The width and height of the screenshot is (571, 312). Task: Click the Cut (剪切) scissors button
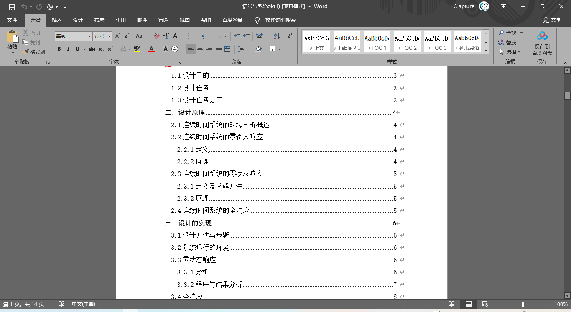click(31, 33)
